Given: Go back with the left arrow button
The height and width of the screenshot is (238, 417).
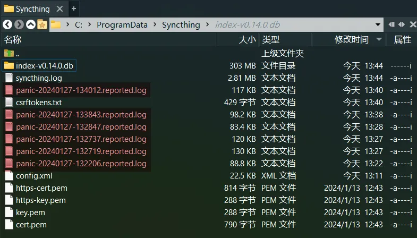Looking at the screenshot, I should 7,24.
